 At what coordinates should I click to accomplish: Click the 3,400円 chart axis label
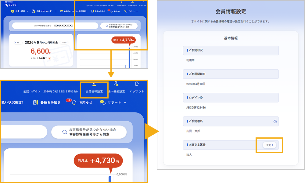135,59
